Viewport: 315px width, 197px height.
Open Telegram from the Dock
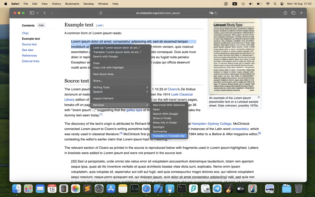click(217, 189)
